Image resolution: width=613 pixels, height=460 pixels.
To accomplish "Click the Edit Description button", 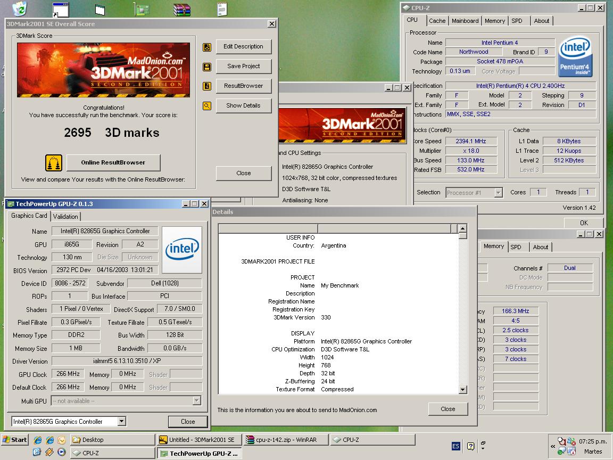I will coord(243,46).
